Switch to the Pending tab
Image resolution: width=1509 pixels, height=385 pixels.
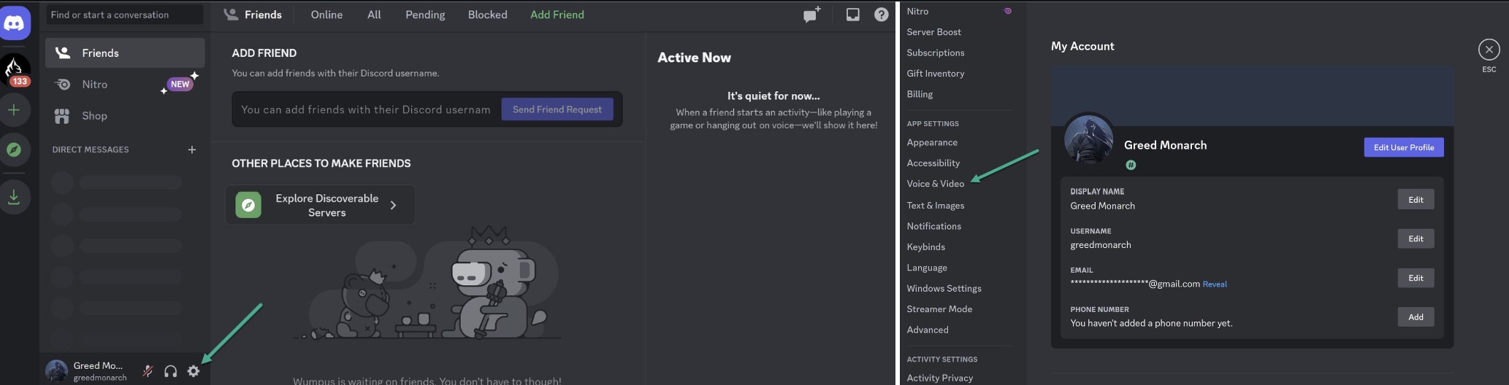tap(425, 15)
